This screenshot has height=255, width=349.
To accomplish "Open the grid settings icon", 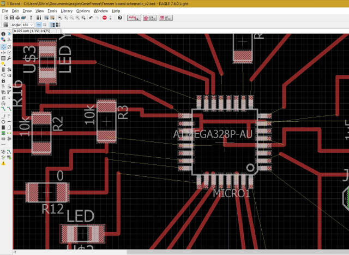I will click(6, 25).
